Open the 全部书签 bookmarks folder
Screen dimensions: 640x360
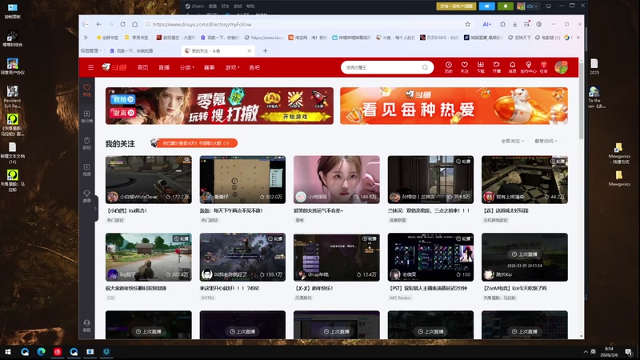click(x=107, y=38)
